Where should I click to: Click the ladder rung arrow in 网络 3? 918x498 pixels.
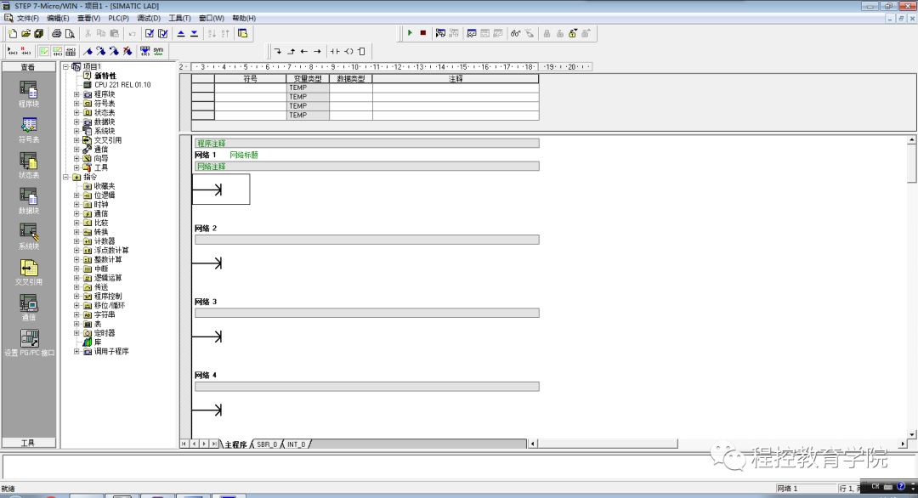pyautogui.click(x=207, y=337)
